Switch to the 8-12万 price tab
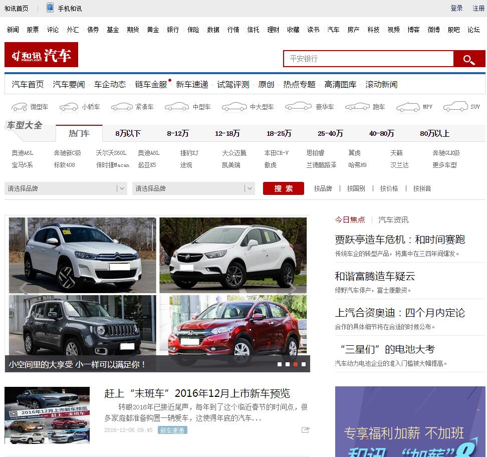 coord(178,134)
